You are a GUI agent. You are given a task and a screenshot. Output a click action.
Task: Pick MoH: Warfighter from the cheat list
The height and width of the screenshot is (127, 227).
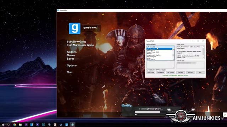tap(151, 57)
